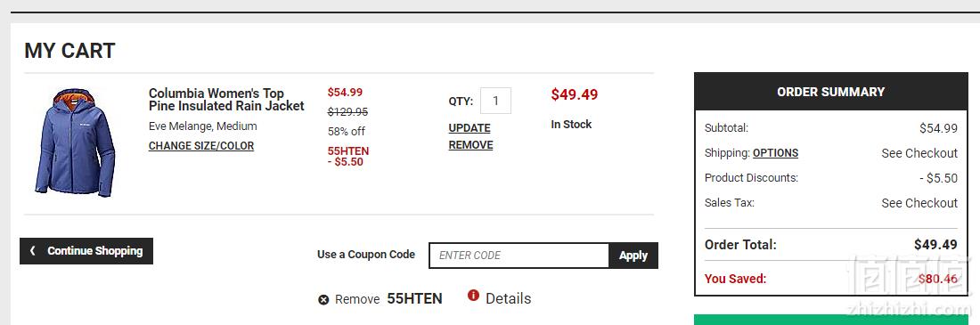Focus the QTY quantity box

coord(495,101)
